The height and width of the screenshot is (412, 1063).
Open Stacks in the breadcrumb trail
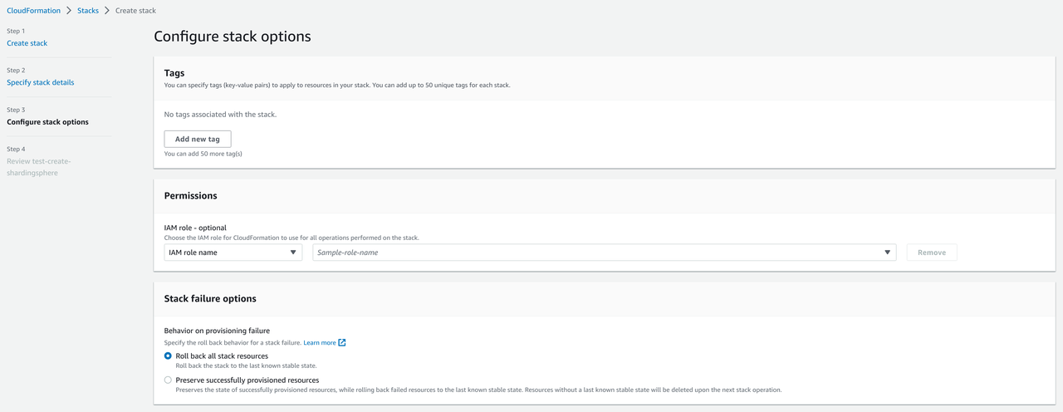tap(88, 11)
